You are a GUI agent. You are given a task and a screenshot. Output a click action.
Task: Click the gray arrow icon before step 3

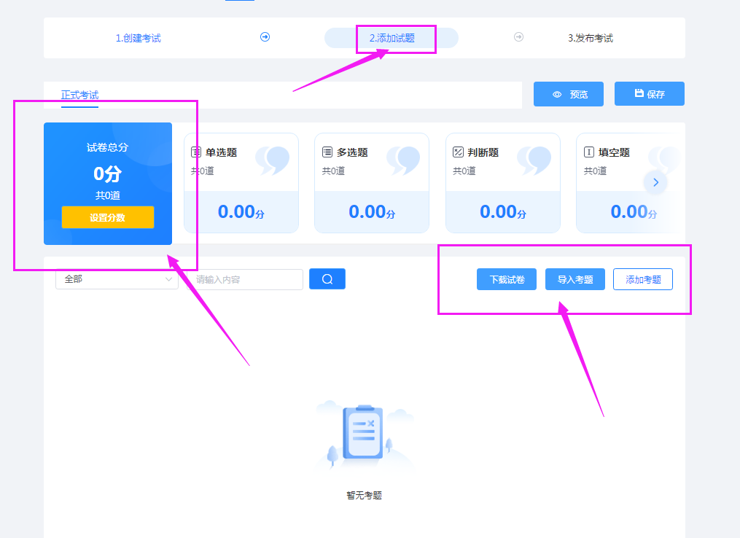click(x=518, y=36)
